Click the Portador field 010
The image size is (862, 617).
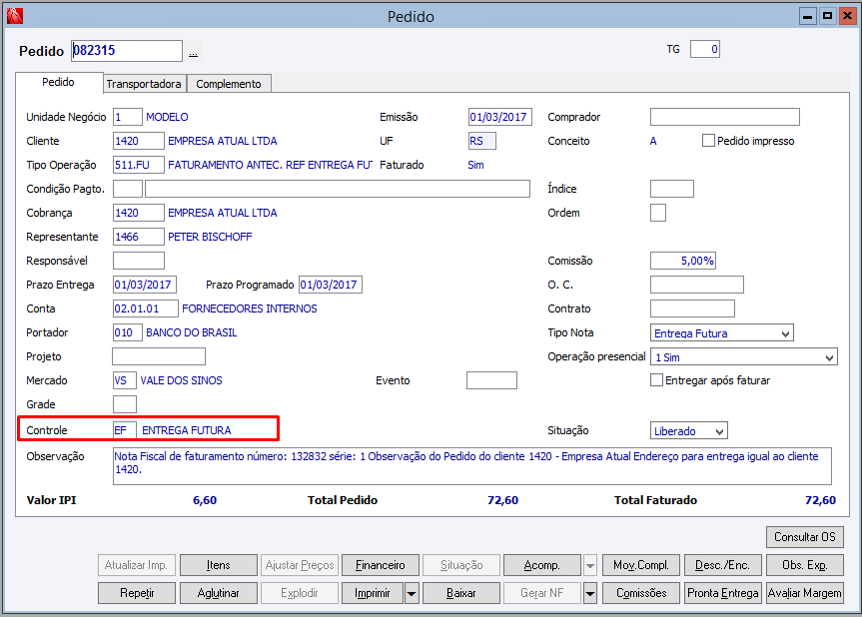(128, 332)
